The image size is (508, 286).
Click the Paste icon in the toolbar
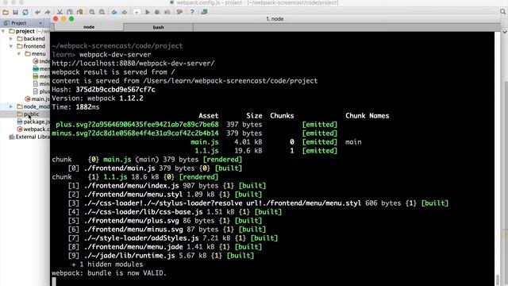[79, 13]
